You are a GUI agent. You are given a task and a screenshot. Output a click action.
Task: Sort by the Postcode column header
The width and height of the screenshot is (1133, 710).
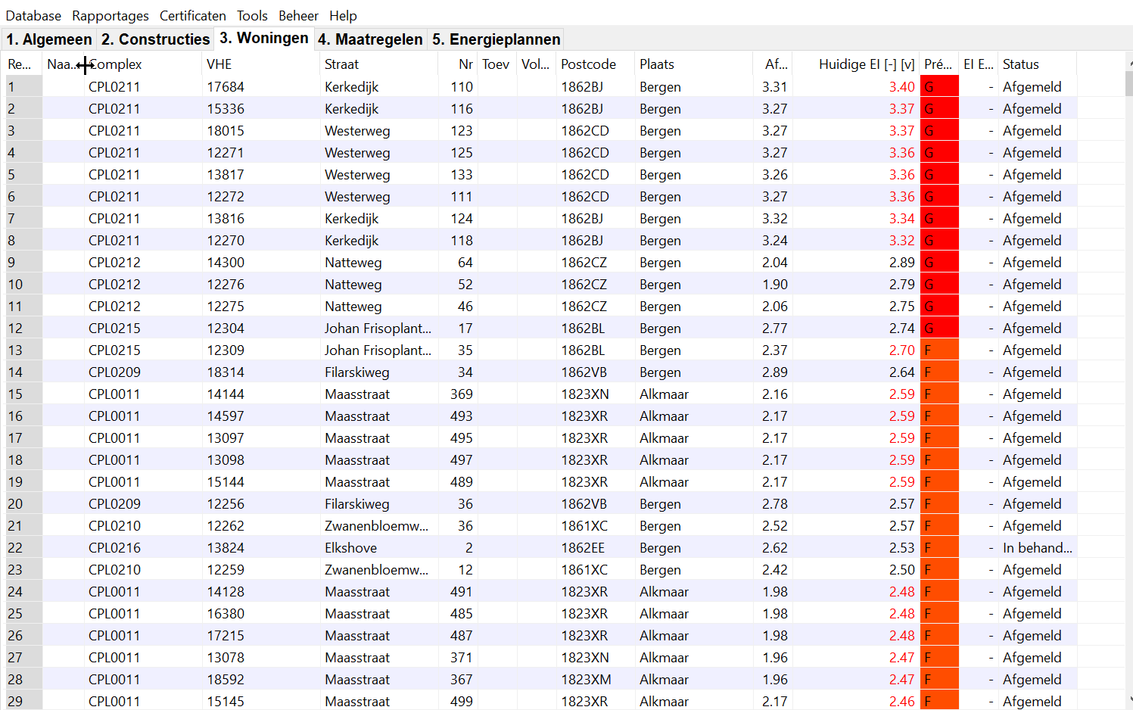point(596,64)
